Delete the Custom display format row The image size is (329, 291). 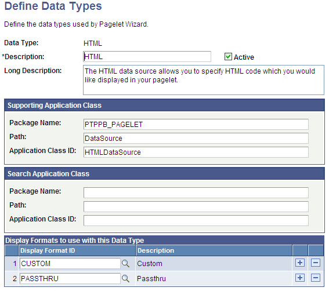[315, 263]
